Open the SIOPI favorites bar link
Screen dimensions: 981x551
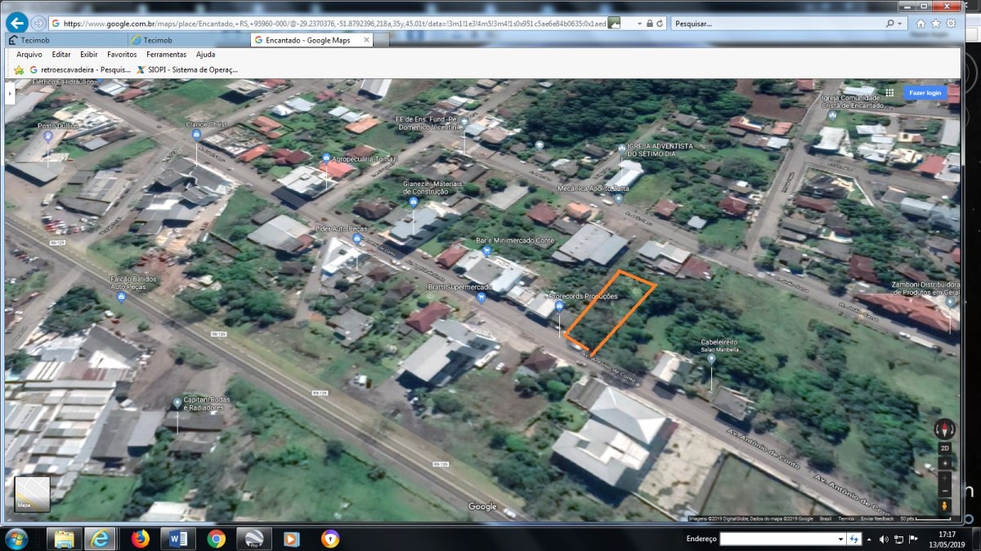coord(187,69)
